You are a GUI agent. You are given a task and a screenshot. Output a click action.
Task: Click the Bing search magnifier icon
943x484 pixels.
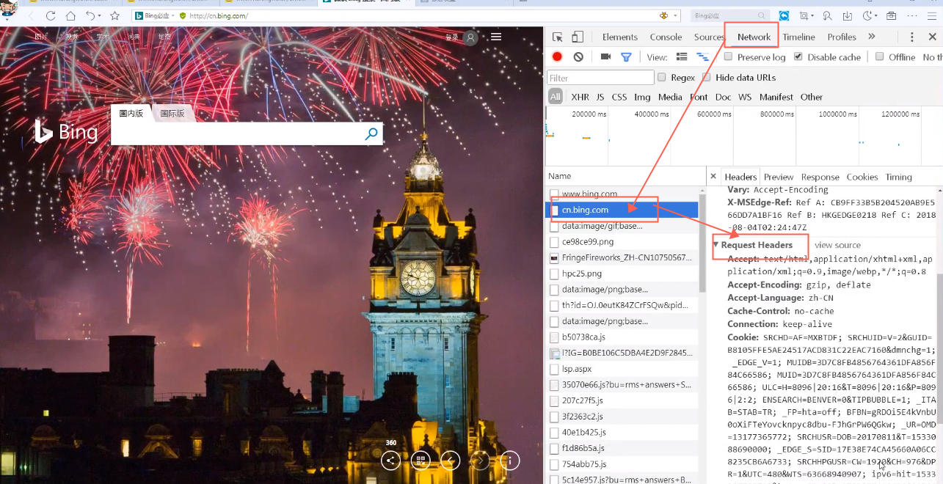[x=371, y=133]
